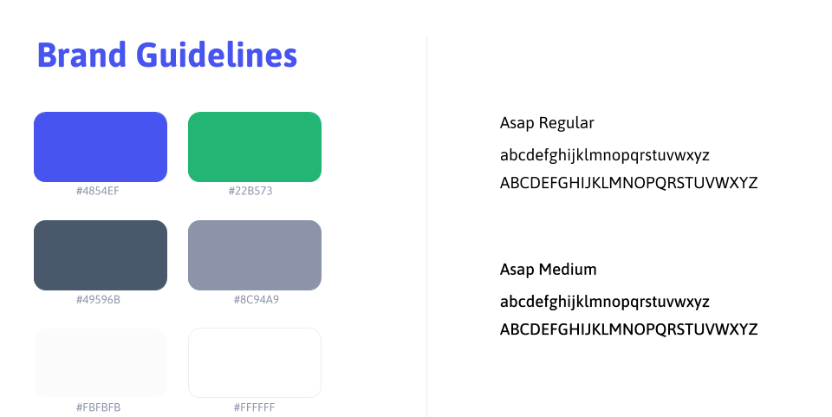832x417 pixels.
Task: Click the #FFFFFF hex code text
Action: tap(254, 407)
